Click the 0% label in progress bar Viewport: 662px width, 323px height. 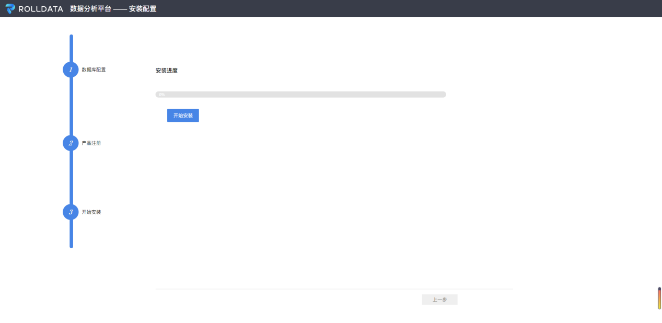(162, 95)
